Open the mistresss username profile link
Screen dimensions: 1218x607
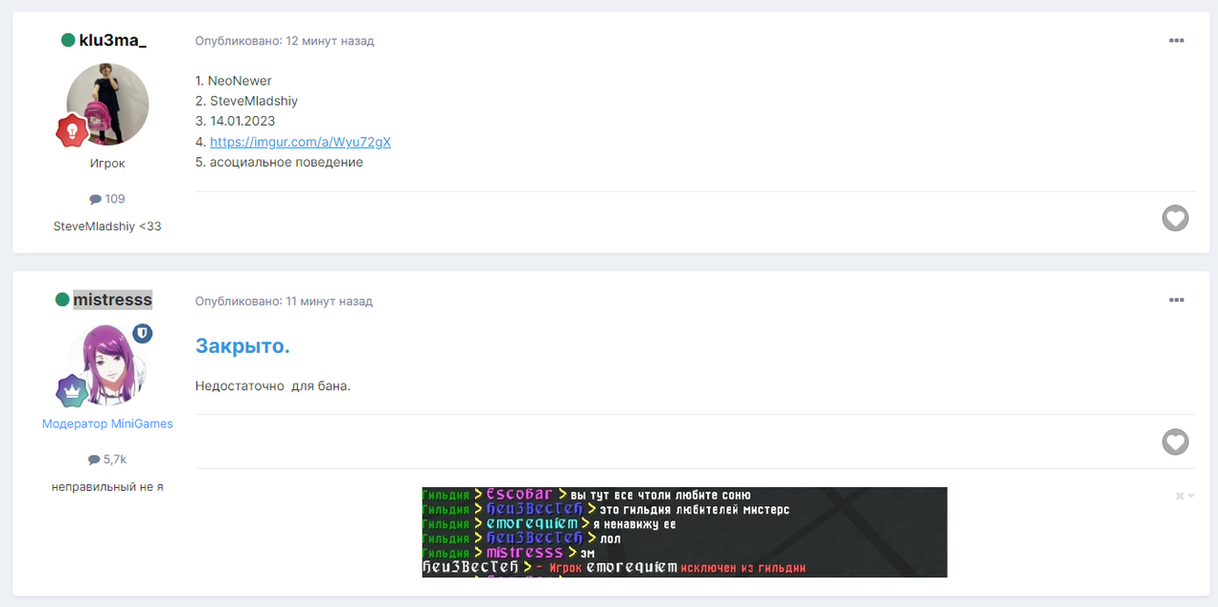[112, 300]
